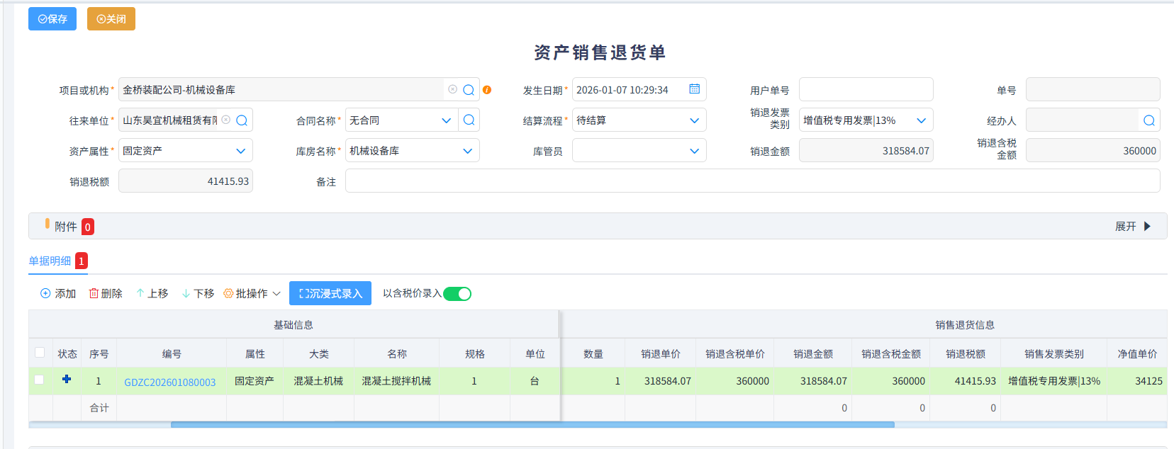The width and height of the screenshot is (1174, 449).
Task: Expand the 附件 section with 展开
Action: 1132,227
